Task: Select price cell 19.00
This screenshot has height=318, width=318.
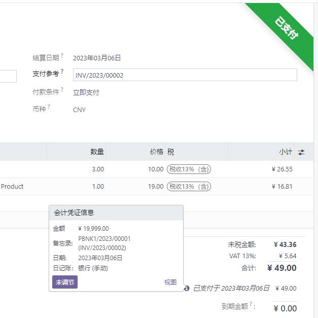Action: click(156, 186)
